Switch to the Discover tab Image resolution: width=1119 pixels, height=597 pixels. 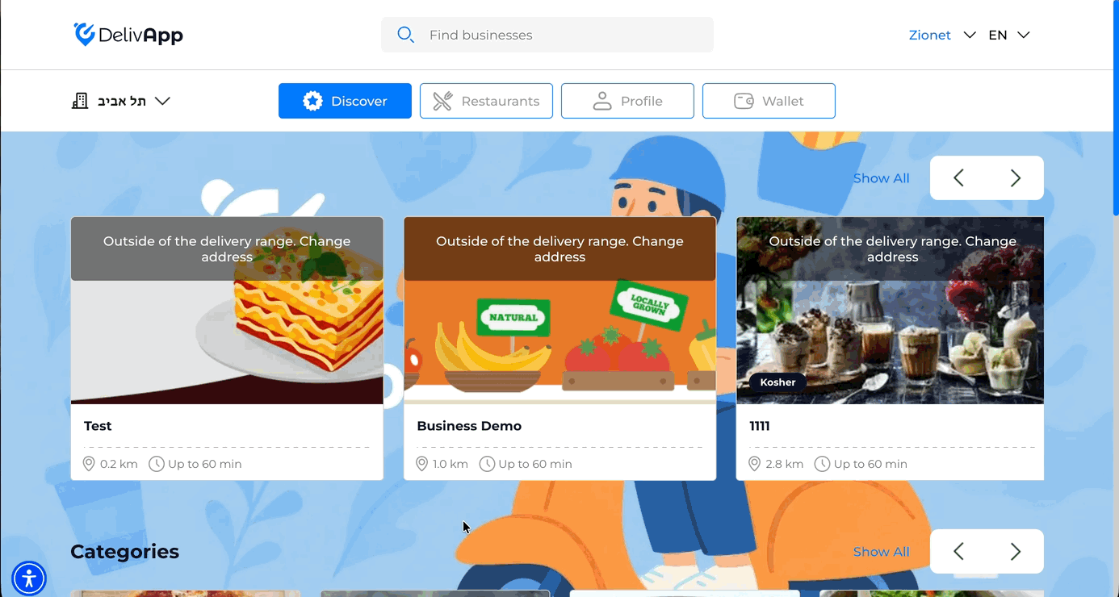pos(345,101)
